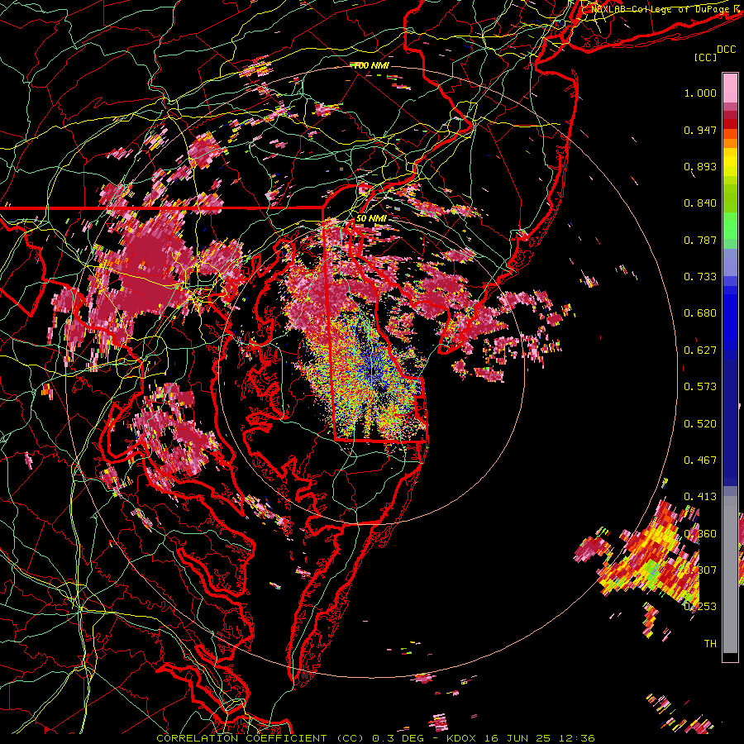This screenshot has width=744, height=744.
Task: Click the 0.733 scale label
Action: [700, 277]
